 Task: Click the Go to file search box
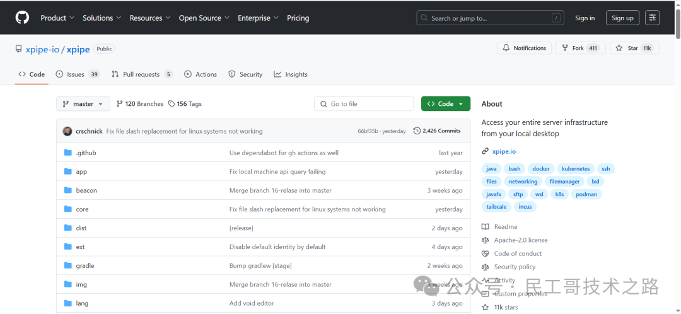364,104
